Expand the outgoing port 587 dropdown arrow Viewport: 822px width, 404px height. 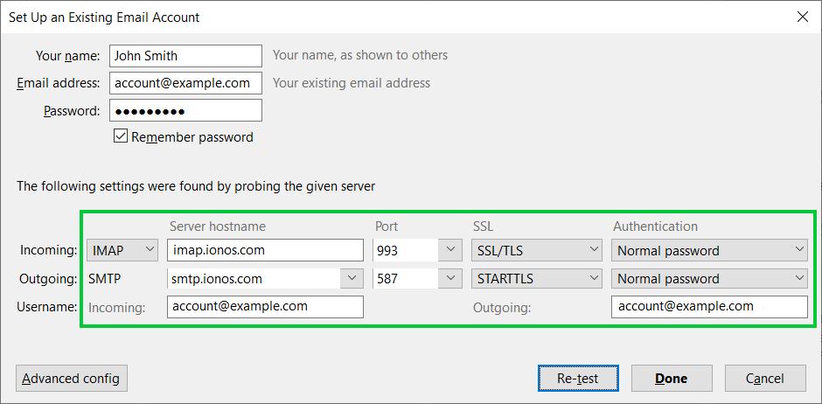(450, 278)
